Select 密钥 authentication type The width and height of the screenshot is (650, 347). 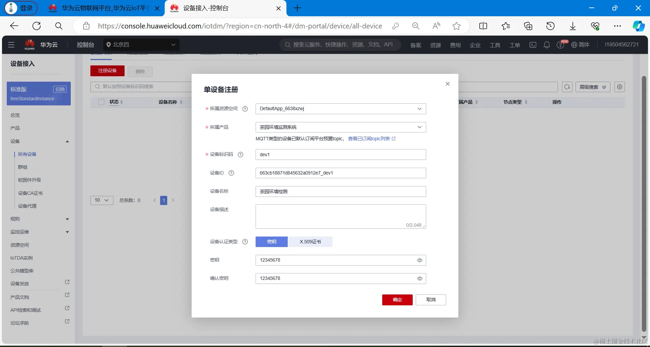(272, 242)
